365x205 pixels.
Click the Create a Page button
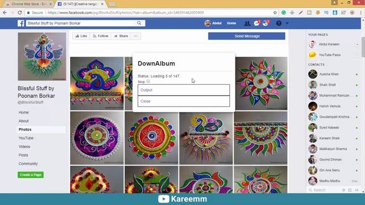[x=30, y=175]
